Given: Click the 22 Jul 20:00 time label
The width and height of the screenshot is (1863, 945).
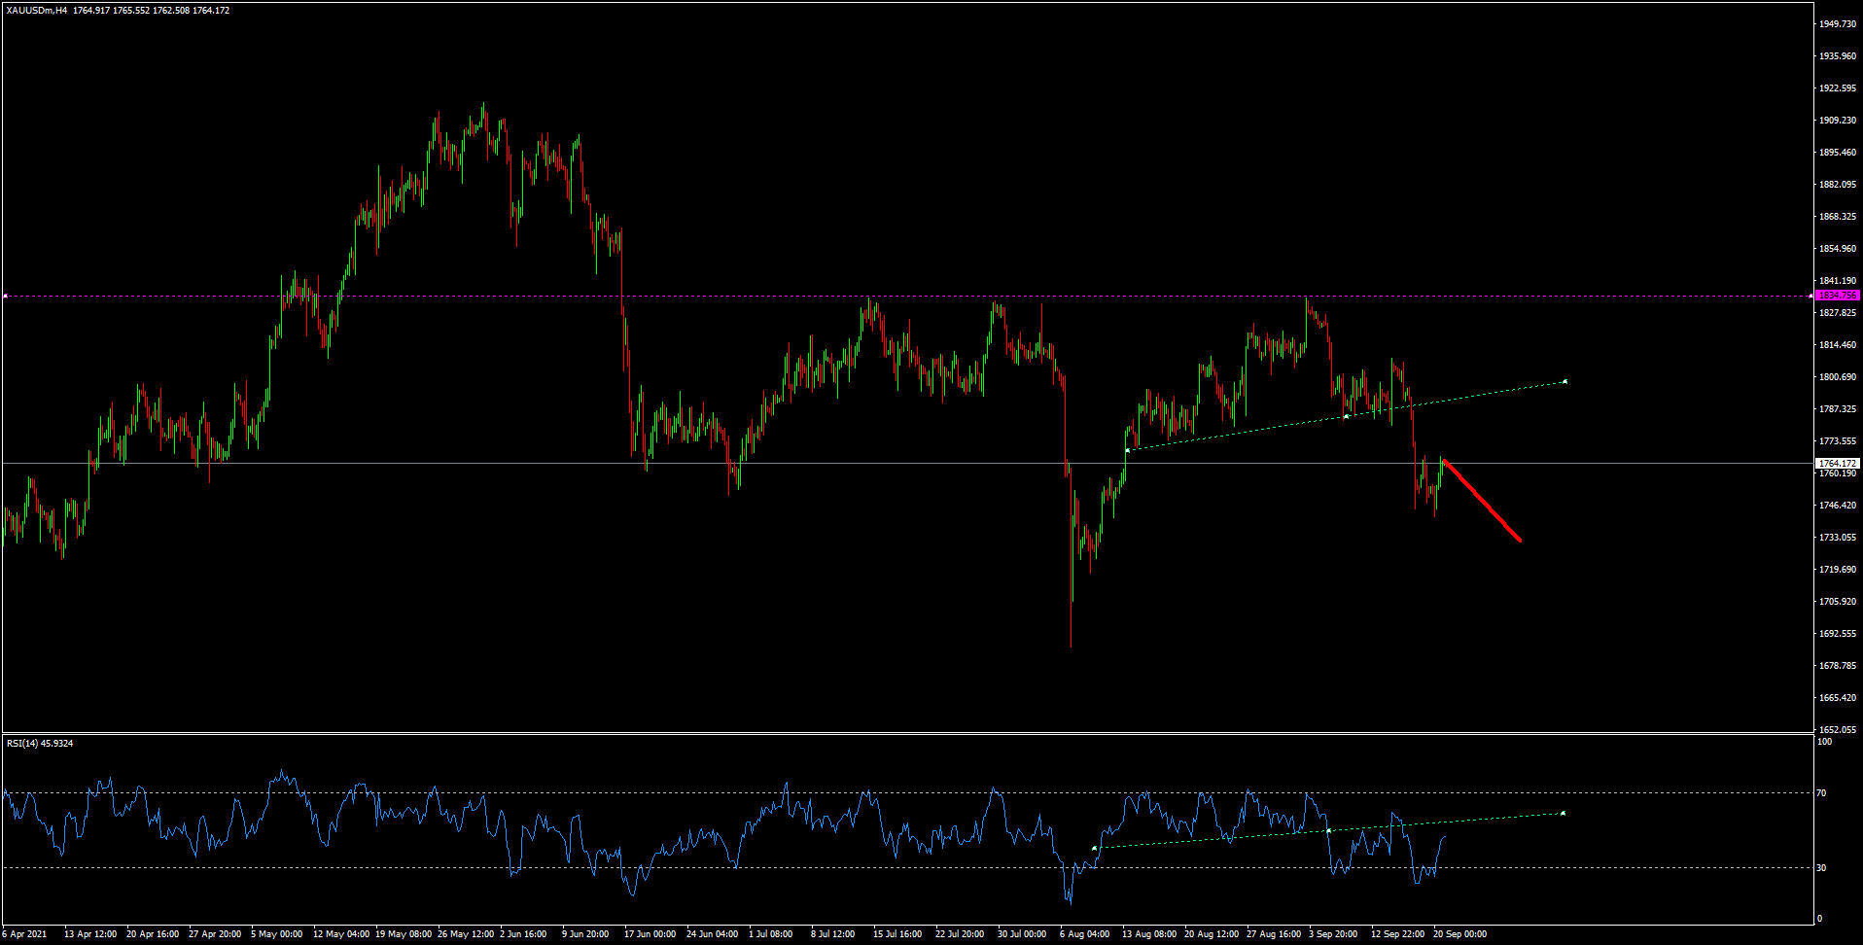Looking at the screenshot, I should click(960, 934).
